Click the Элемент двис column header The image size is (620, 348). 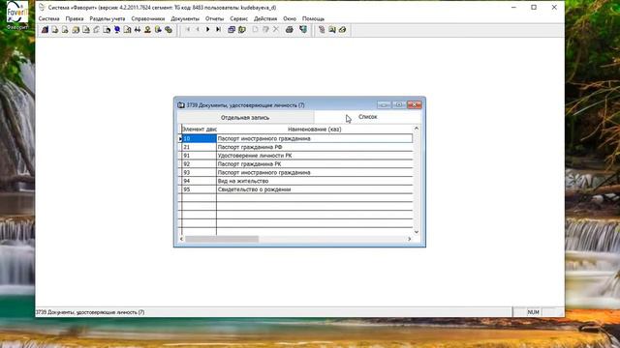tap(200, 130)
